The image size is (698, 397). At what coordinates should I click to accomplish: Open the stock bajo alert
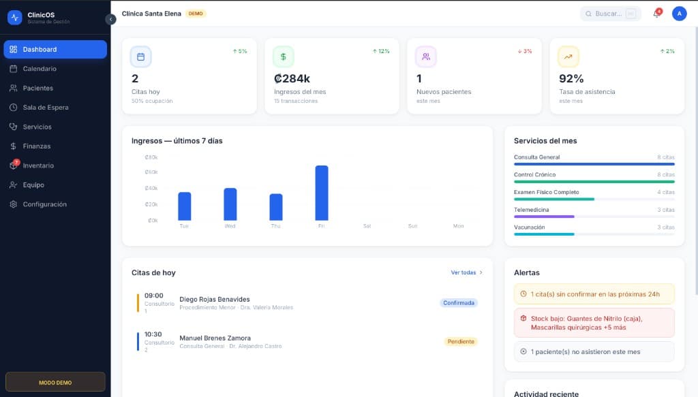(x=594, y=323)
